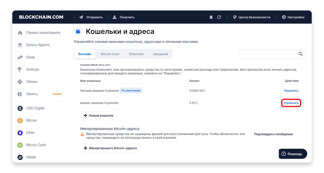Open notifications bell icon
The height and width of the screenshot is (173, 324).
(211, 17)
